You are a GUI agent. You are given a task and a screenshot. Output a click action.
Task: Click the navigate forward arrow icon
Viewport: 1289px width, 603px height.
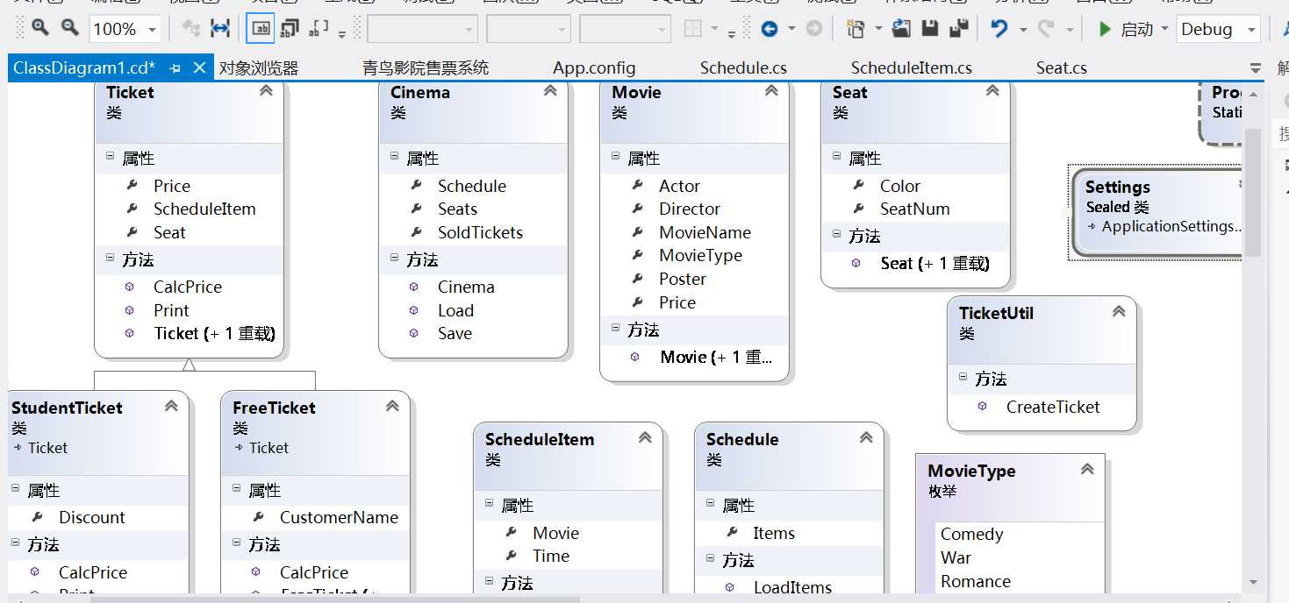[814, 29]
